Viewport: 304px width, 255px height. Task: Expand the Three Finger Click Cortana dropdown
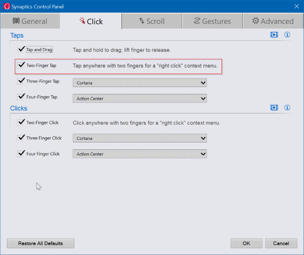(140, 138)
